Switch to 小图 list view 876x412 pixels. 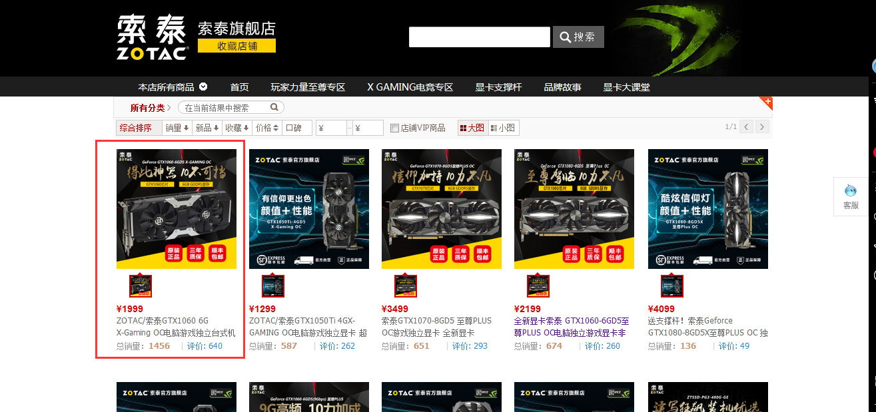point(503,128)
